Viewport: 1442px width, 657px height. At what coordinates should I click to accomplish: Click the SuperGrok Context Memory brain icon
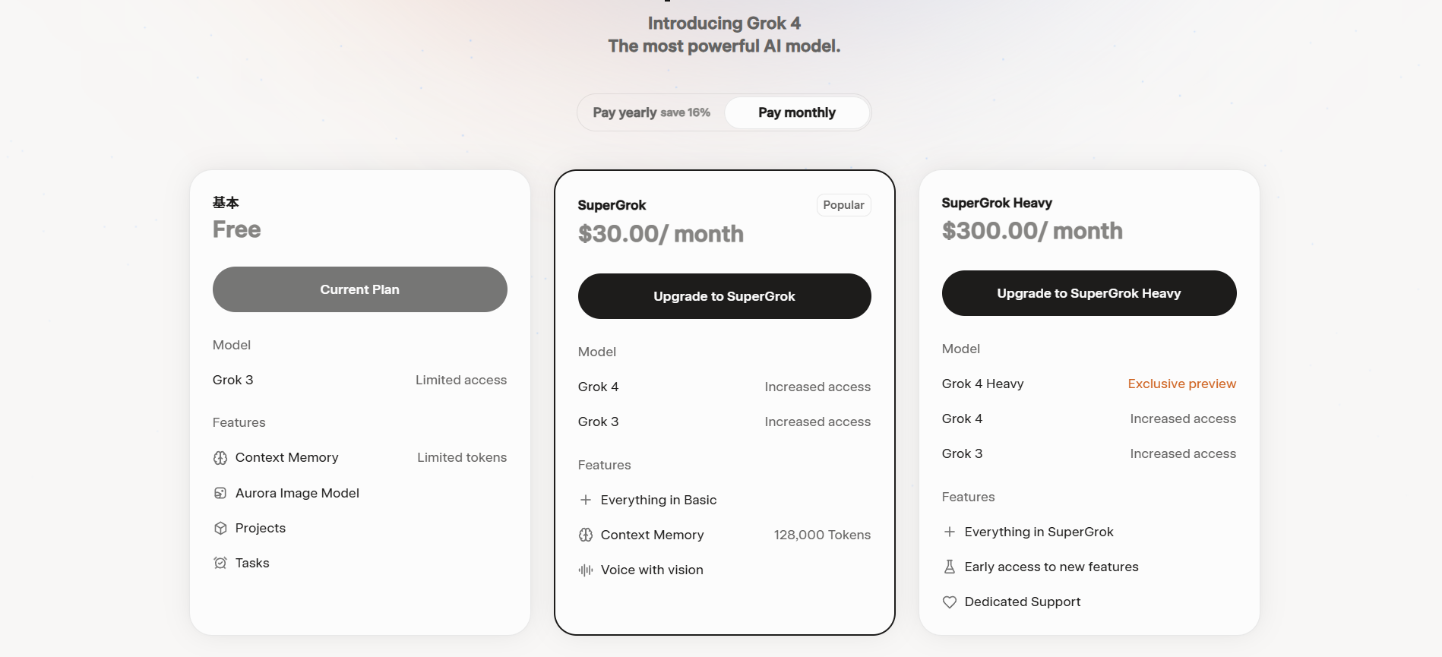pos(586,535)
